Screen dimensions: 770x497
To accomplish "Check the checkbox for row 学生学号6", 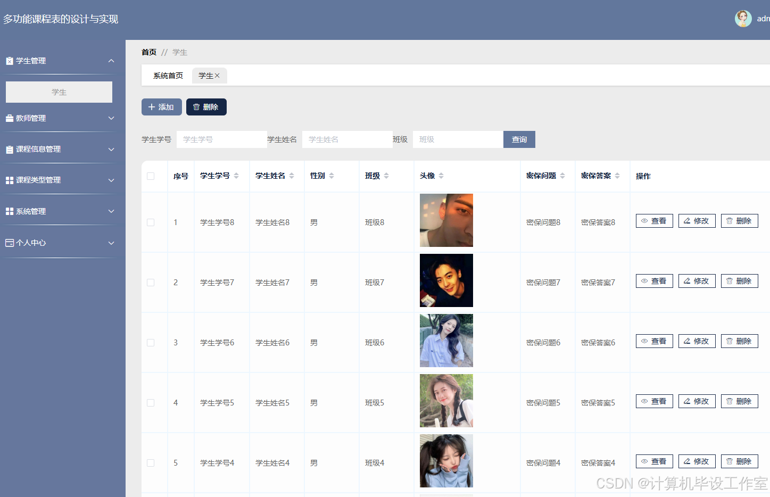I will (151, 342).
